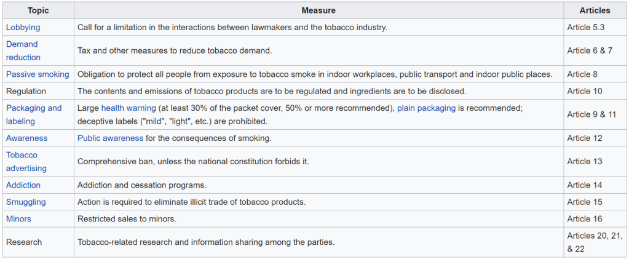This screenshot has width=629, height=259.
Task: Follow the plain packaging link
Action: pyautogui.click(x=426, y=108)
